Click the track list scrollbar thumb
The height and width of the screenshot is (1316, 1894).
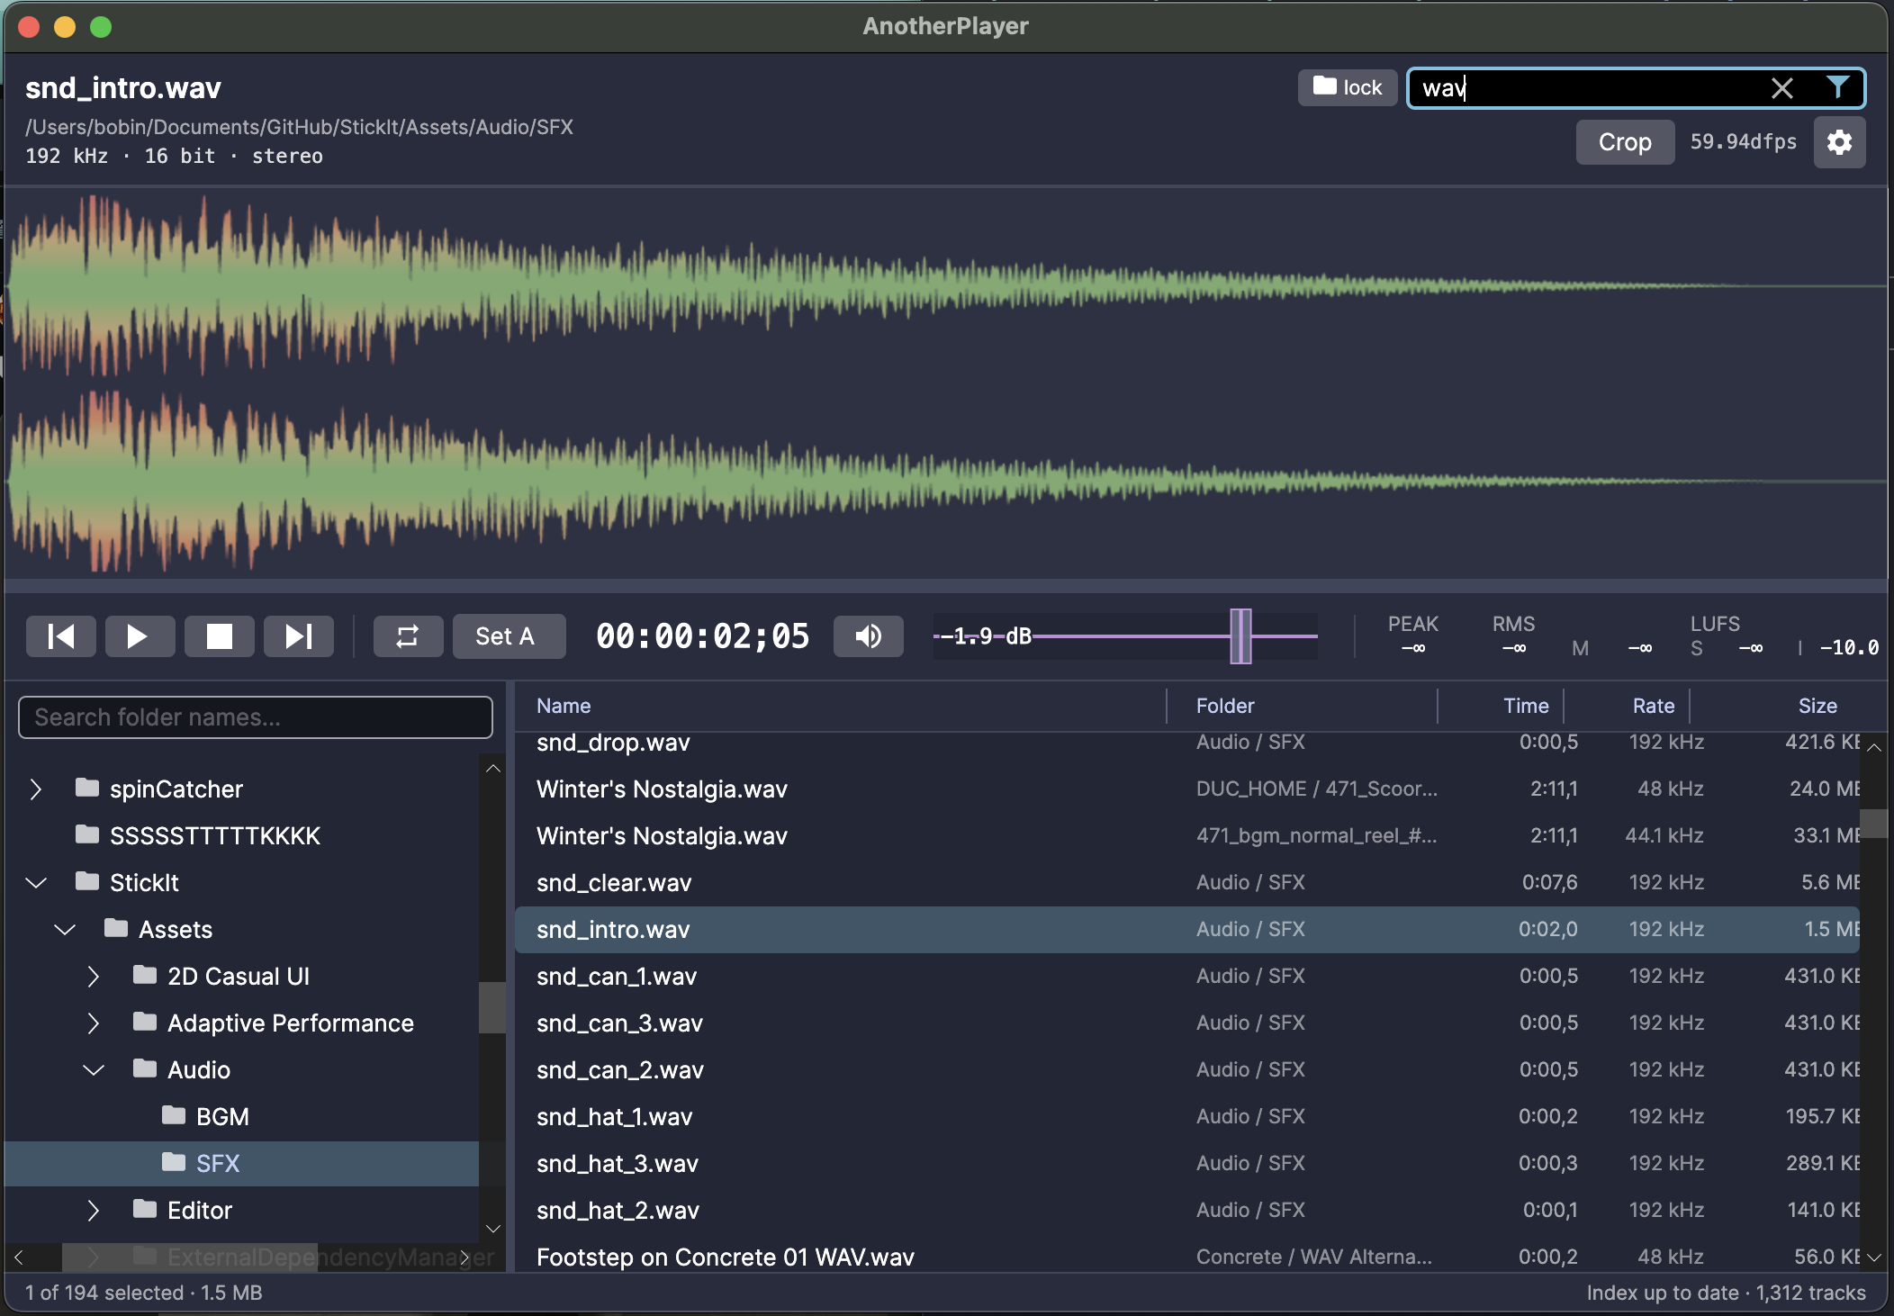(1874, 823)
